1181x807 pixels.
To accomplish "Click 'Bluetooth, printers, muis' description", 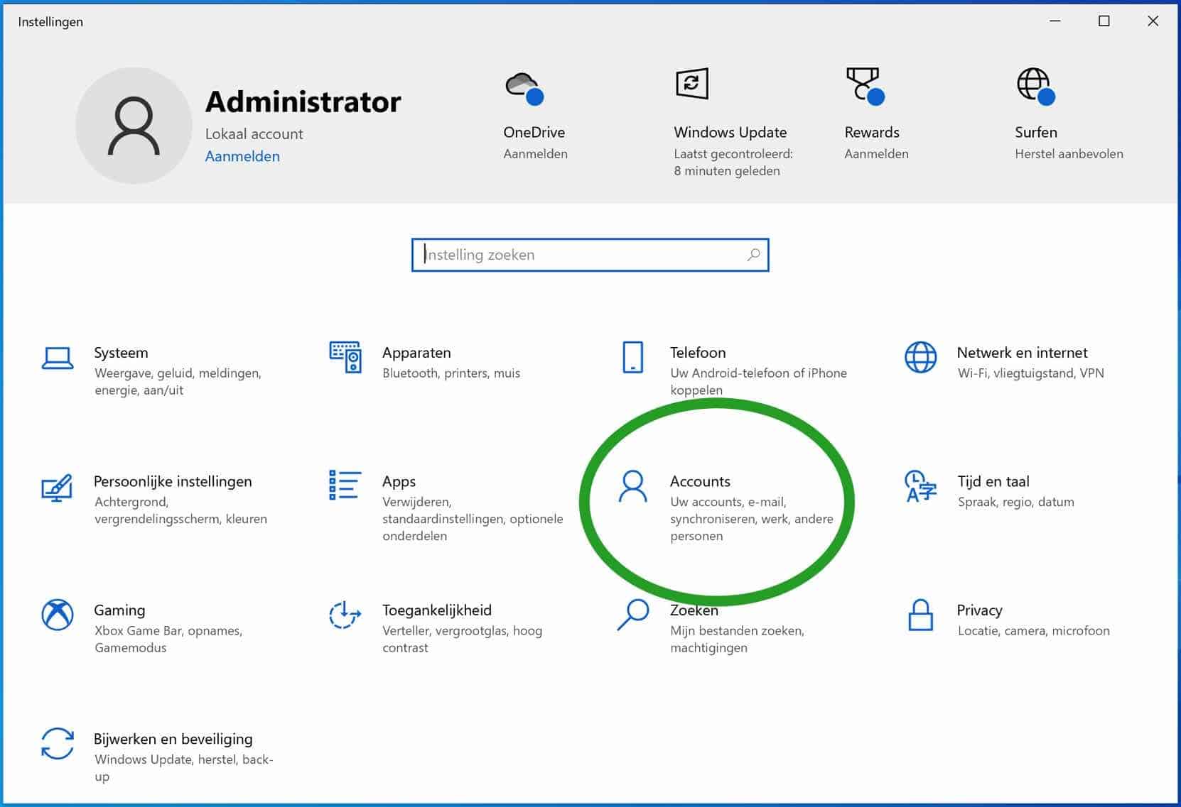I will (451, 373).
